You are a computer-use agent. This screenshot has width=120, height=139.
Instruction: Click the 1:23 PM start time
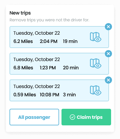[x=48, y=68]
